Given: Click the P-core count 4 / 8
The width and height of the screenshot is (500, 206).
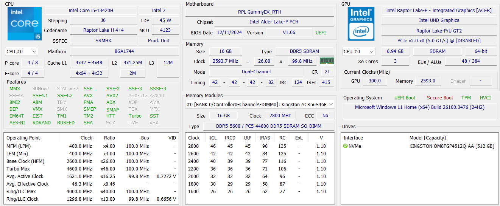Looking at the screenshot, I should pyautogui.click(x=33, y=63).
